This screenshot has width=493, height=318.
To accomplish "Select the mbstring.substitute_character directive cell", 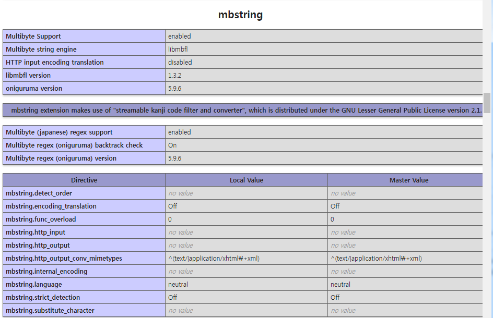I will click(84, 311).
